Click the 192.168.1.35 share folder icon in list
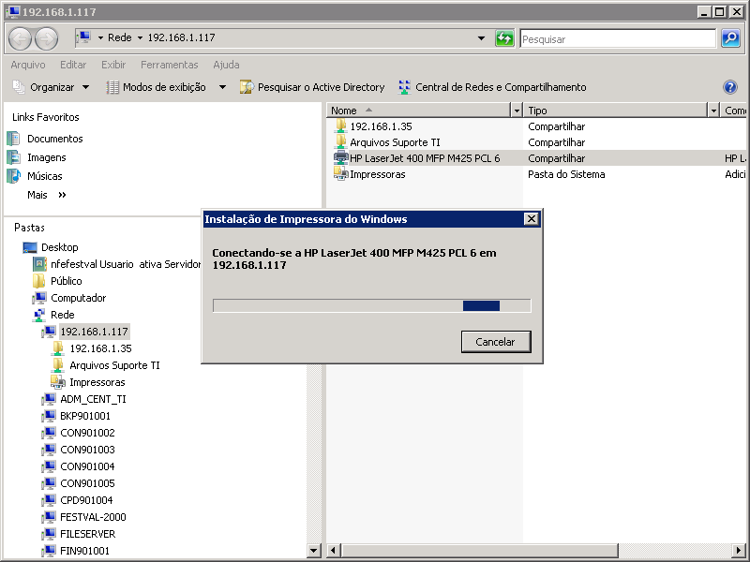 [340, 126]
